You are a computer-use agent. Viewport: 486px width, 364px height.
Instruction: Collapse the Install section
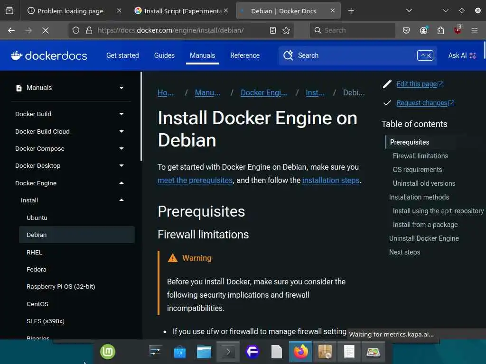(x=121, y=200)
